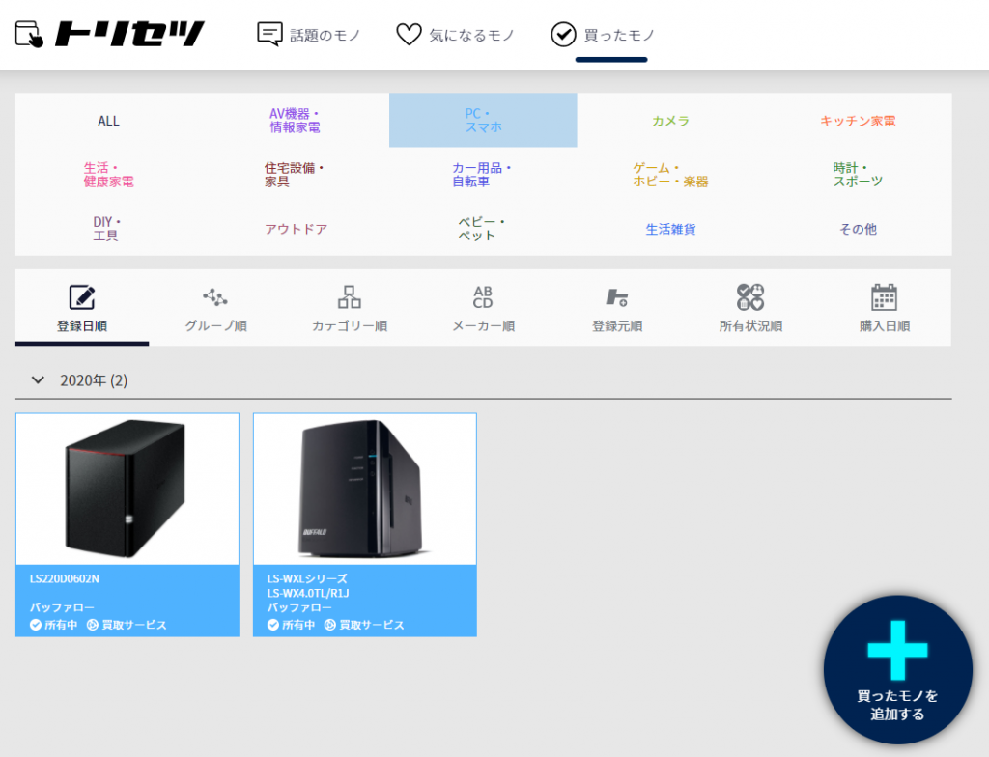Filter by カメラ category
Screen dimensions: 989x757
click(x=670, y=121)
